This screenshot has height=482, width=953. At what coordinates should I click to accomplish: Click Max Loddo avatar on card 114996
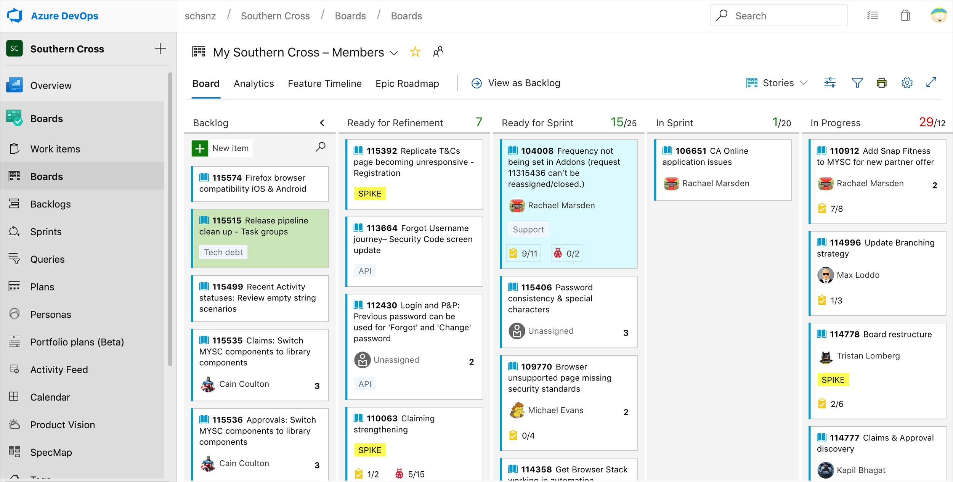pyautogui.click(x=826, y=275)
